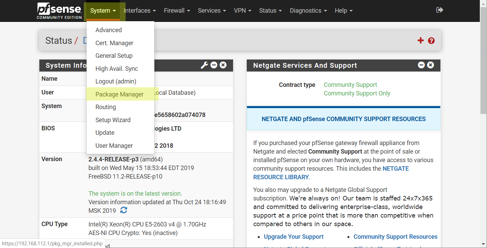Click the 2.4.4-RELEASE-p3 version text
The image size is (487, 248).
[113, 159]
